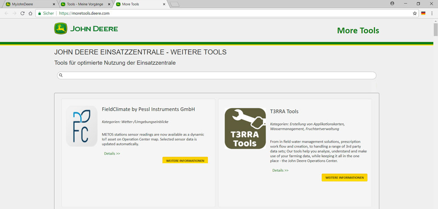Image resolution: width=438 pixels, height=209 pixels.
Task: Open the Chrome three-dot menu
Action: coord(432,14)
